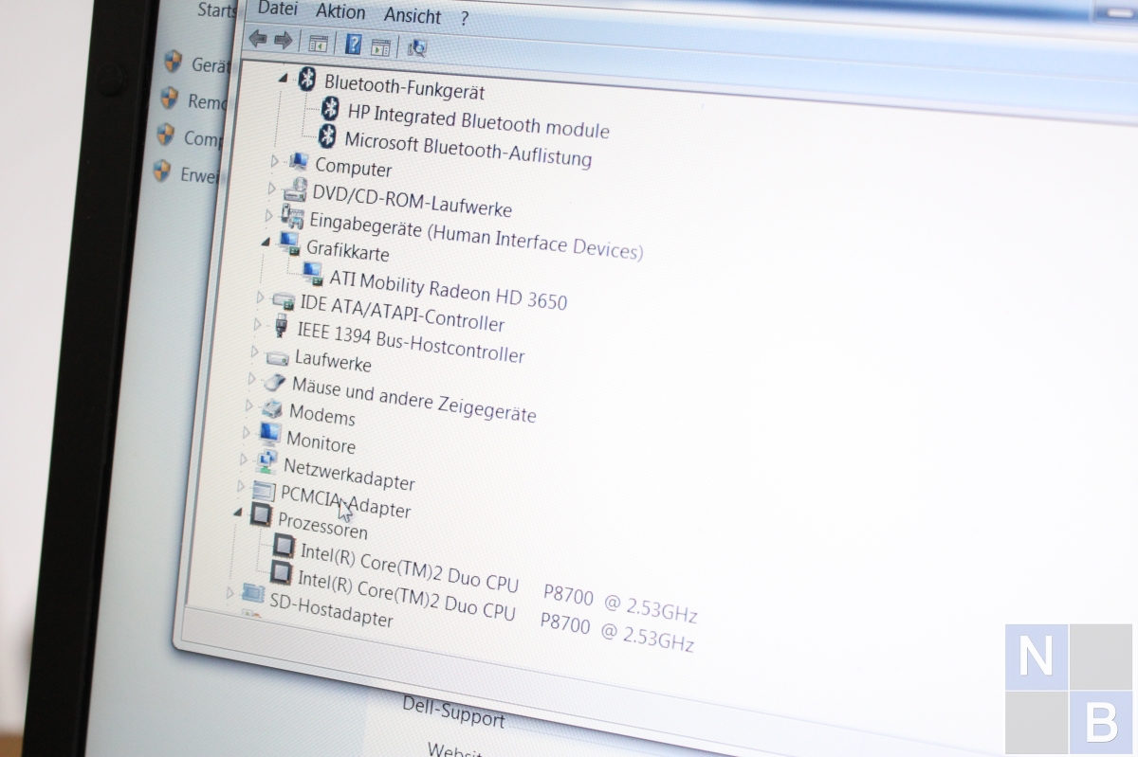1138x757 pixels.
Task: Collapse the Bluetooth-Funkgerät category
Action: coord(283,80)
